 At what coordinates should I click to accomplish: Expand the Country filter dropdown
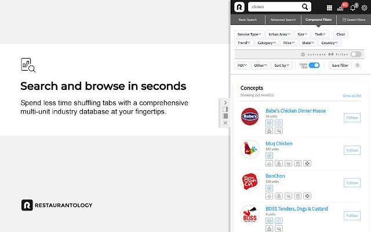[329, 43]
